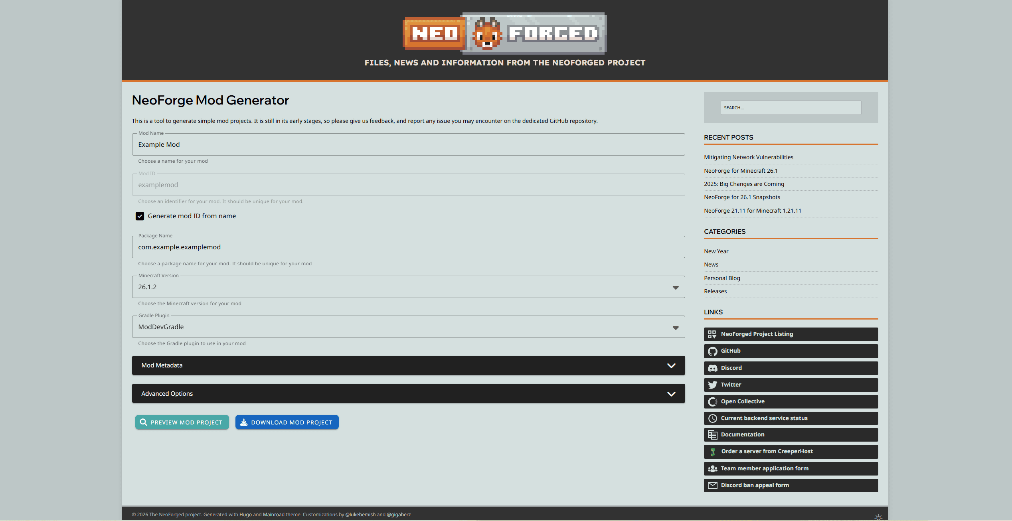Image resolution: width=1012 pixels, height=521 pixels.
Task: Open the Gradle Plugin dropdown
Action: [x=408, y=327]
